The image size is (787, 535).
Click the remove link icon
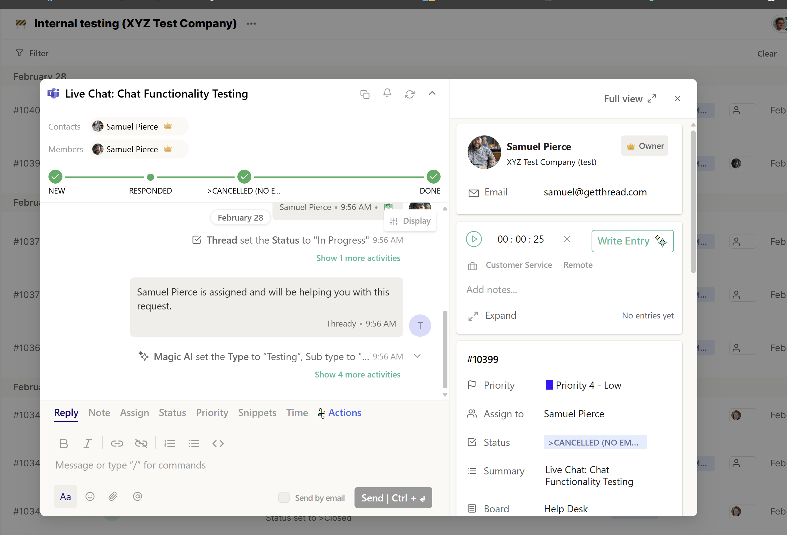click(x=141, y=443)
